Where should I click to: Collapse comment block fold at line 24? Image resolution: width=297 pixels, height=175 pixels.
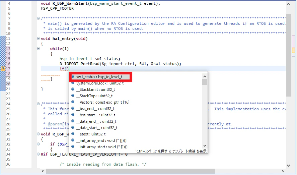pos(38,104)
